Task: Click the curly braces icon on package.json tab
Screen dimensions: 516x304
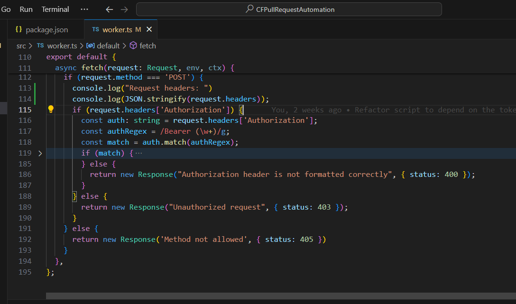Action: pos(19,29)
